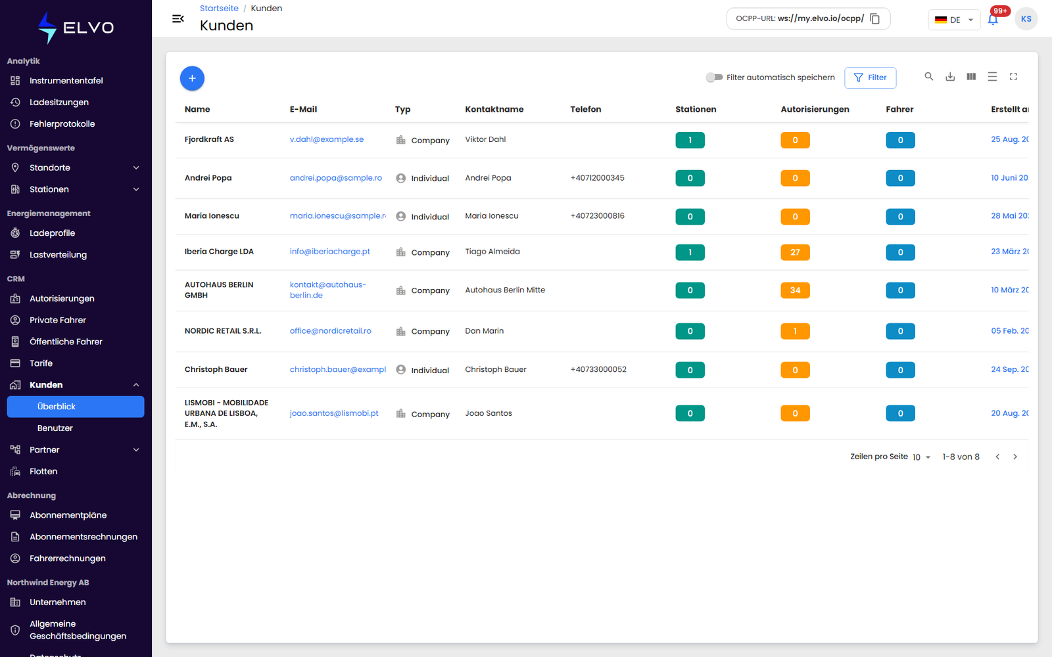The width and height of the screenshot is (1052, 657).
Task: Click the Stationen column header
Action: click(696, 110)
